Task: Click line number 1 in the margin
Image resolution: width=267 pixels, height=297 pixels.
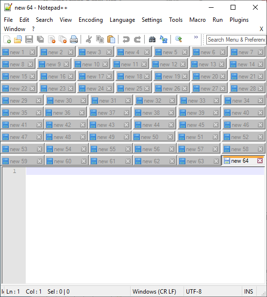Action: point(15,171)
